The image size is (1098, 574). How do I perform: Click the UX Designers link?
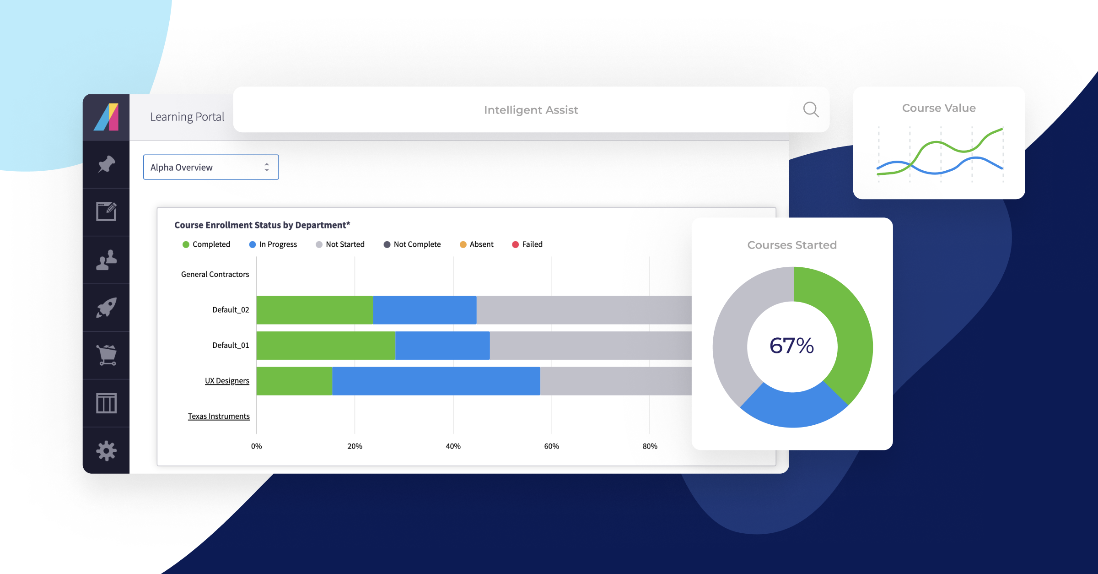(227, 381)
